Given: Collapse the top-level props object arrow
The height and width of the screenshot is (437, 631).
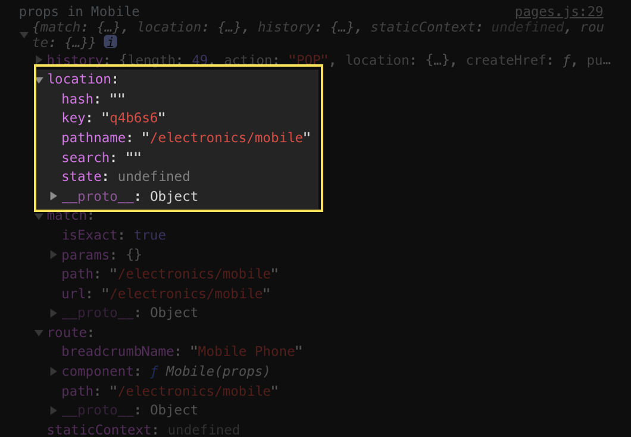Looking at the screenshot, I should [24, 35].
